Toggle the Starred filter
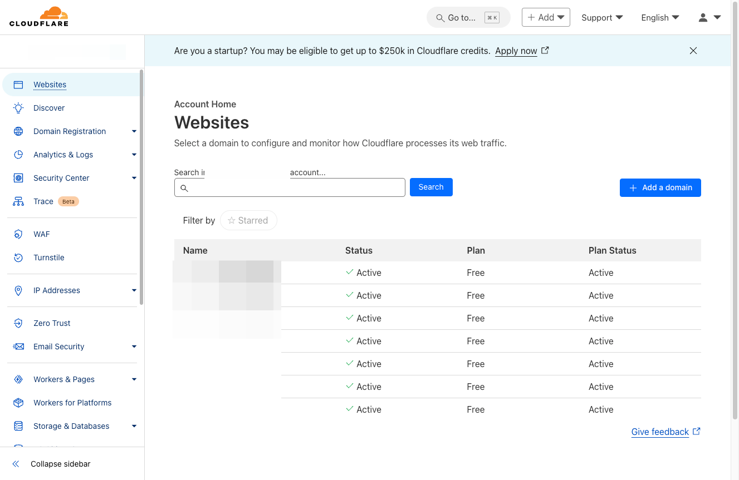 tap(248, 220)
